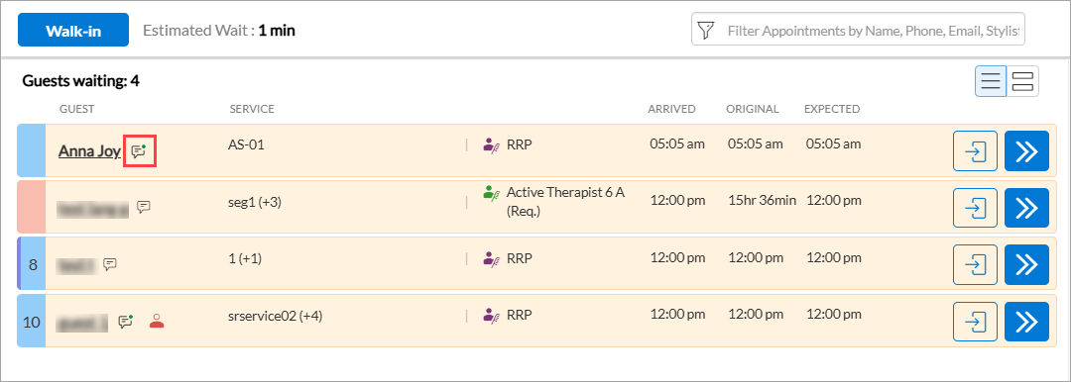Click double-arrow button in 1 (+1) row
Image resolution: width=1071 pixels, height=382 pixels.
[1026, 264]
